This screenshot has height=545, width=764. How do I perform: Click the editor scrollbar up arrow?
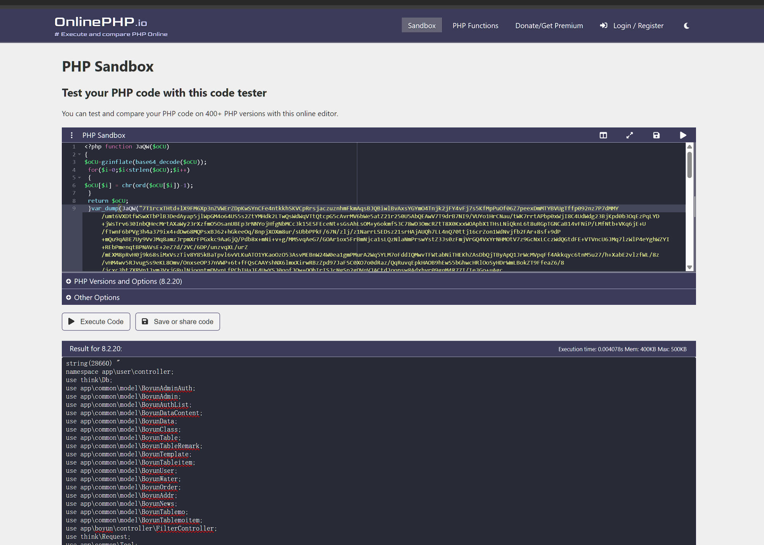[x=690, y=147]
